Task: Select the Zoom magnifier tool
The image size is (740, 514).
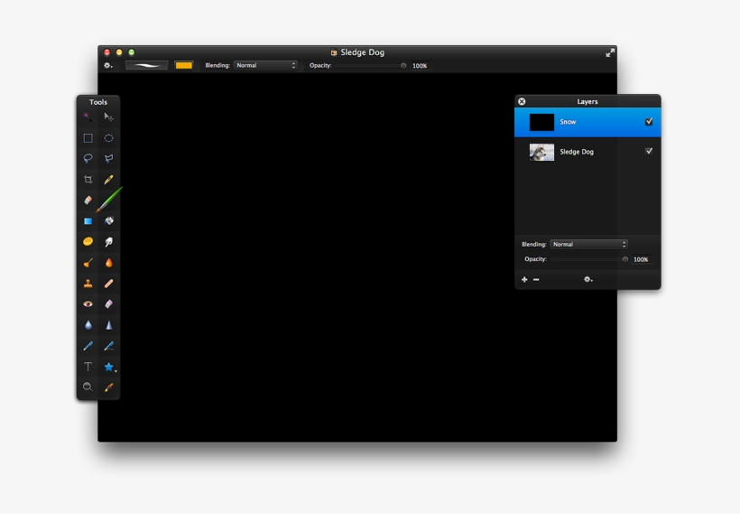Action: [88, 388]
